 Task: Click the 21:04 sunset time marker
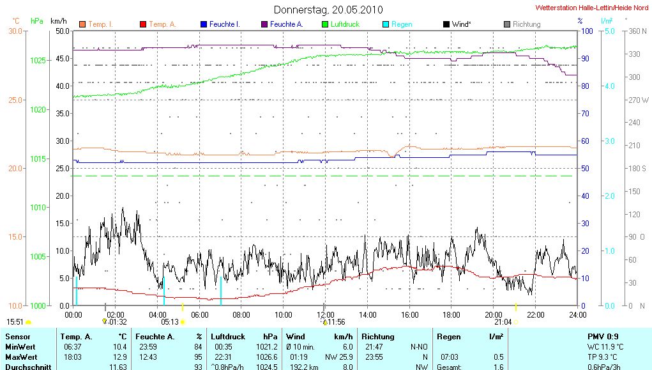point(503,322)
